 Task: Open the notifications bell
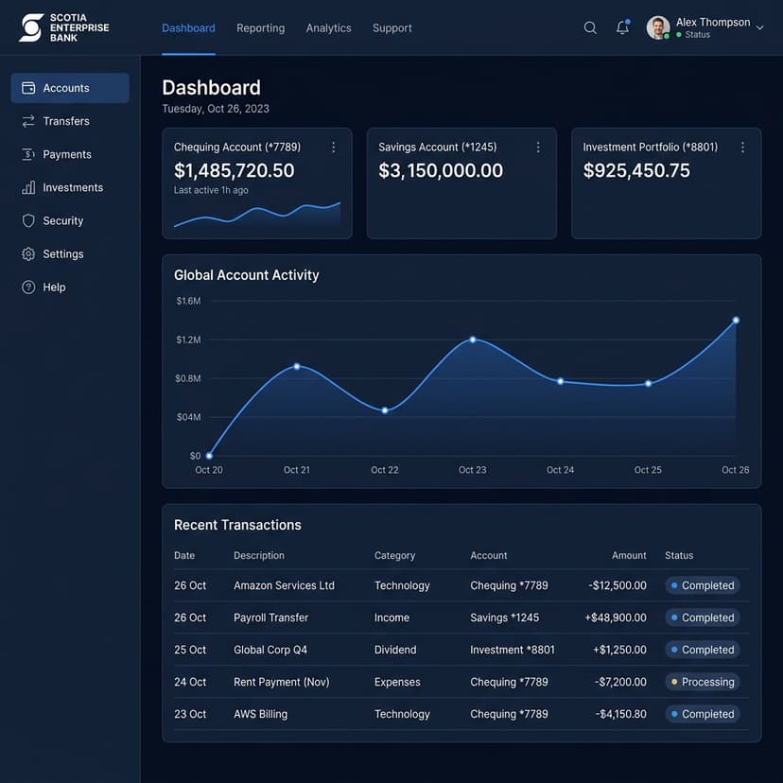[622, 27]
